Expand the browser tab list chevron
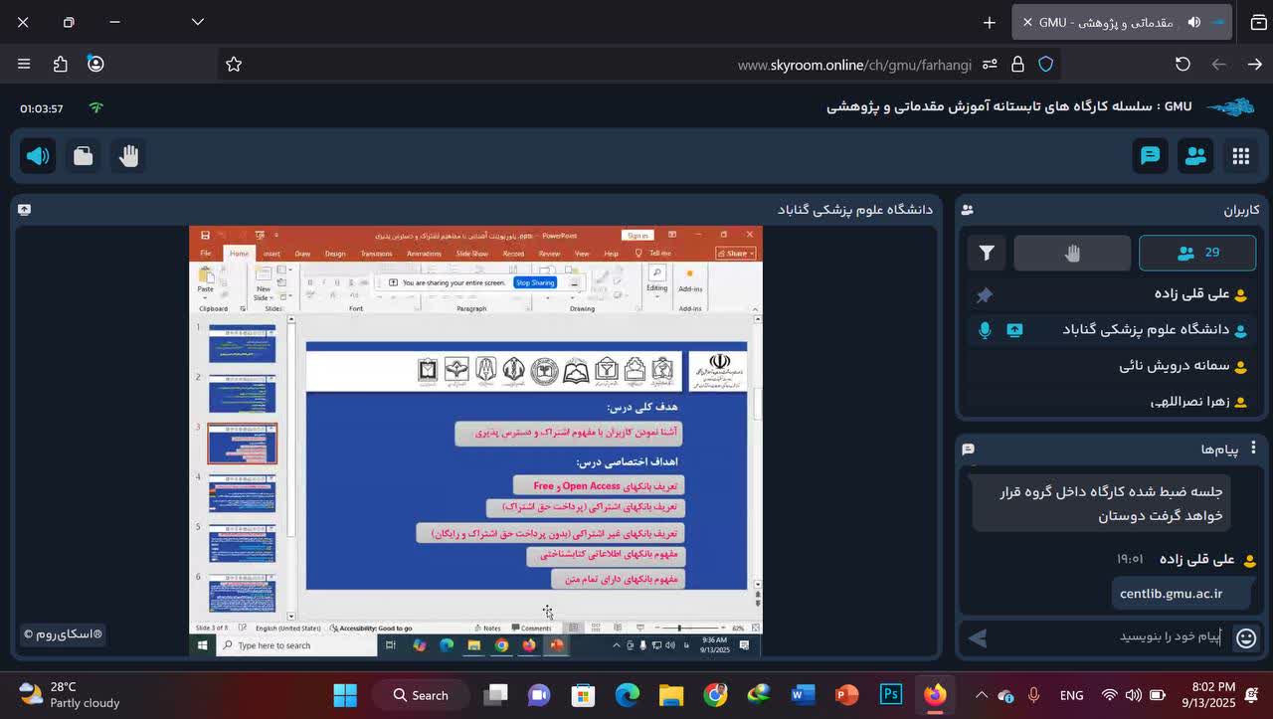1273x719 pixels. (198, 22)
